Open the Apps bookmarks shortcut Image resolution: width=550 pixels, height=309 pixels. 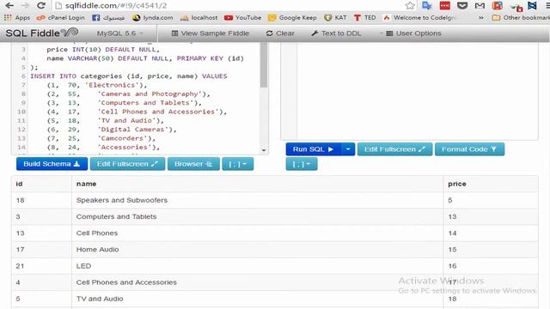(x=17, y=17)
